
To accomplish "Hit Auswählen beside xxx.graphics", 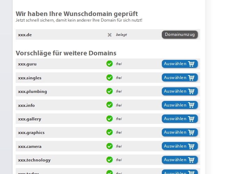I will [x=180, y=132].
